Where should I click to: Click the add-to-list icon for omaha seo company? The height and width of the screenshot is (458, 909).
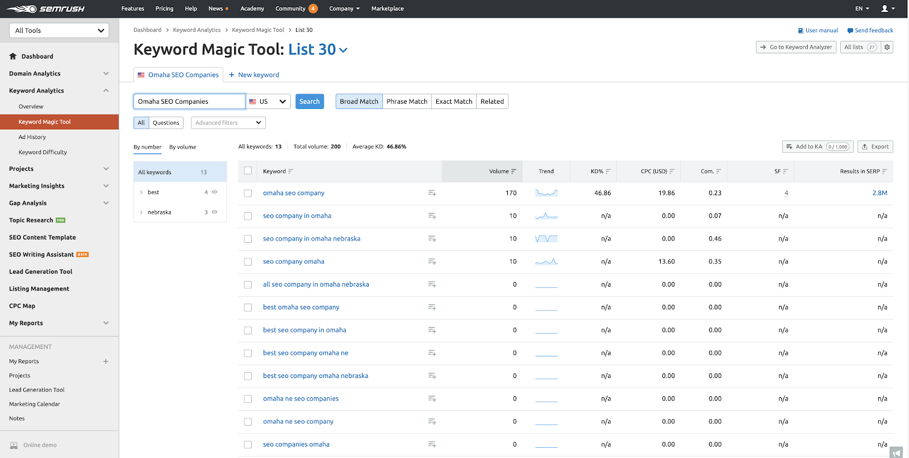coord(432,193)
